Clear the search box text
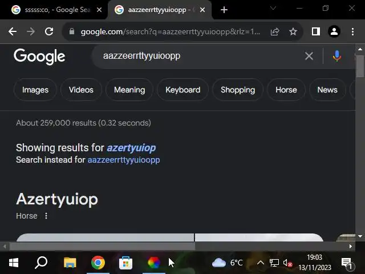Viewport: 365px width, 274px height. tap(309, 56)
